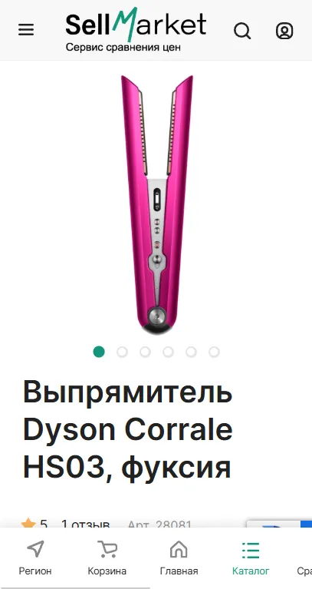Tap the pink Dyson Corrale product image
The width and height of the screenshot is (312, 589).
coord(156,205)
